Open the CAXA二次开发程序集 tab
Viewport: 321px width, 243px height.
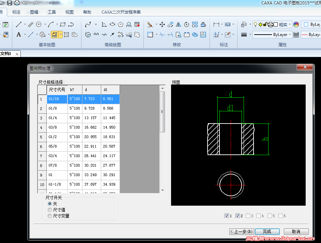(121, 12)
